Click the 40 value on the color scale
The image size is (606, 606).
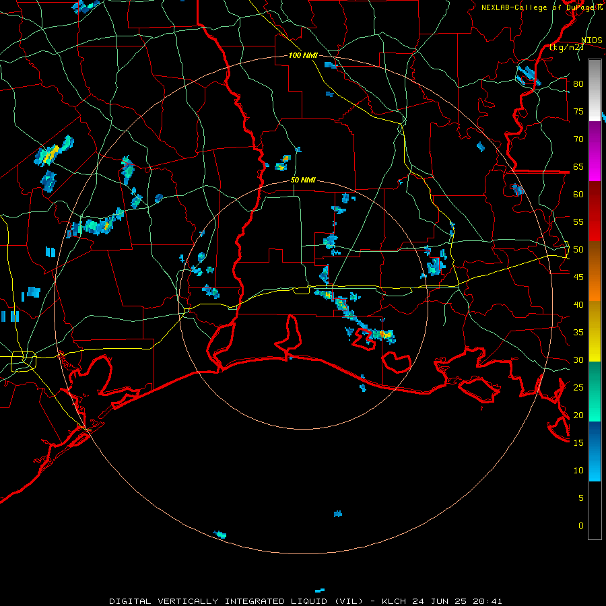[578, 304]
